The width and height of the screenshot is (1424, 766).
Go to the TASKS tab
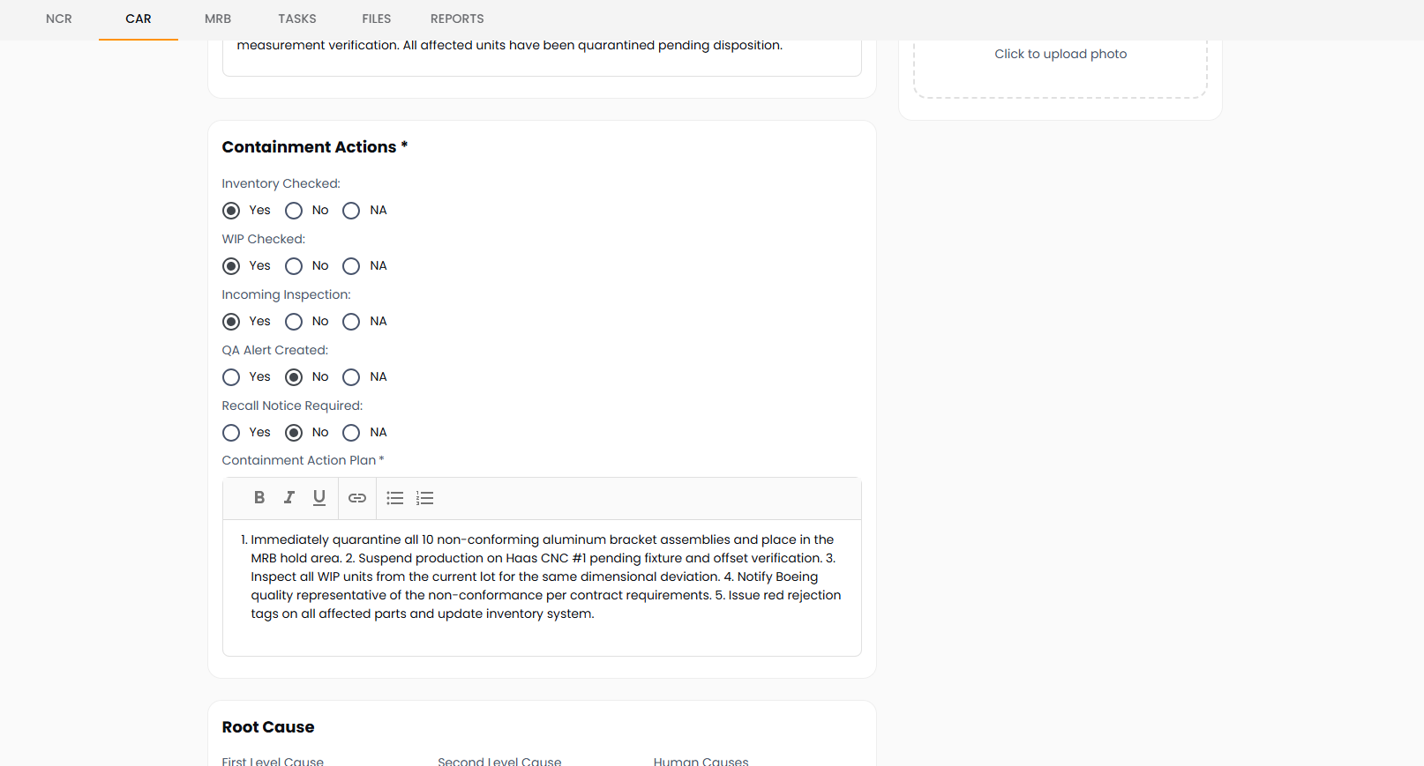[x=297, y=19]
